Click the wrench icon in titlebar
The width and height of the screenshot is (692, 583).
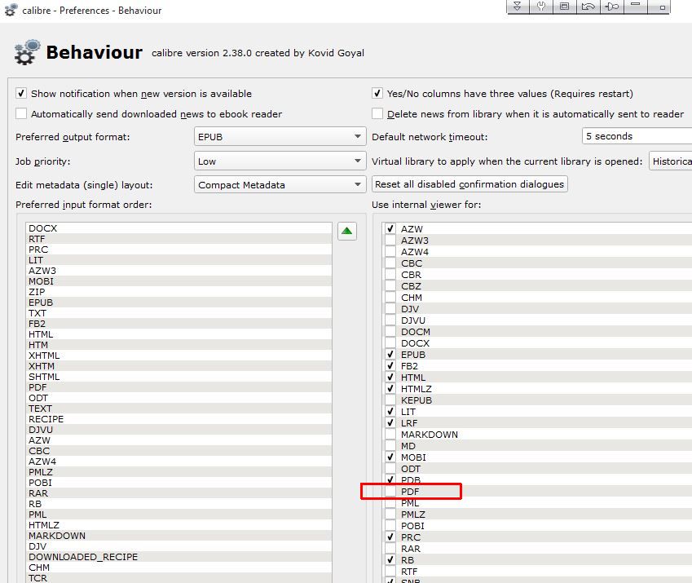point(541,7)
